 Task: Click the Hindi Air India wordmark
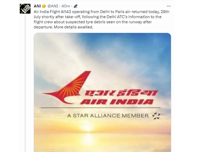(x=121, y=93)
